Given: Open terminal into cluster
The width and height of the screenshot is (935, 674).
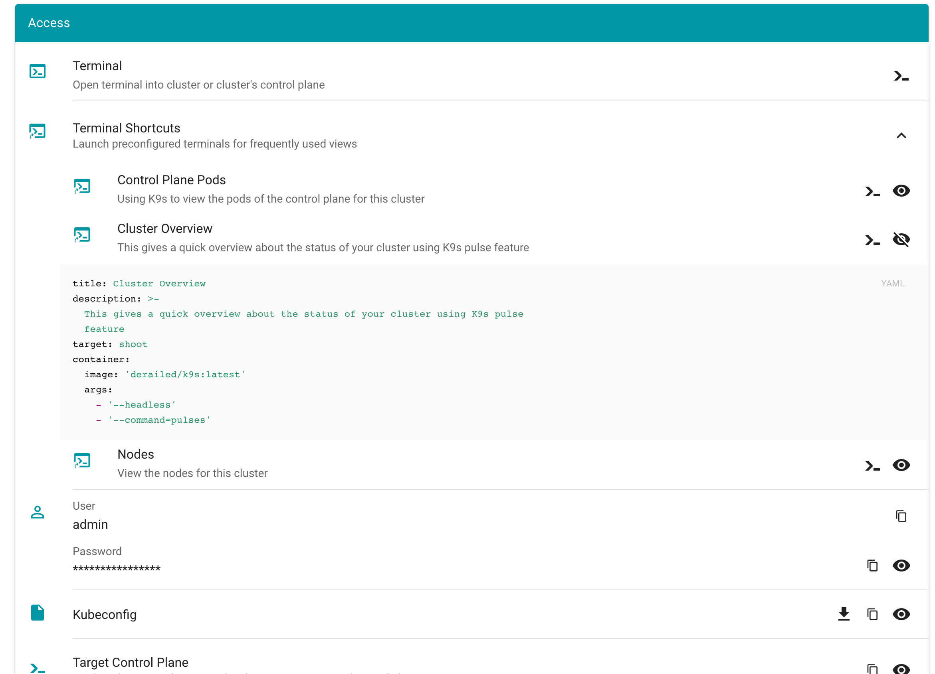Looking at the screenshot, I should click(901, 76).
